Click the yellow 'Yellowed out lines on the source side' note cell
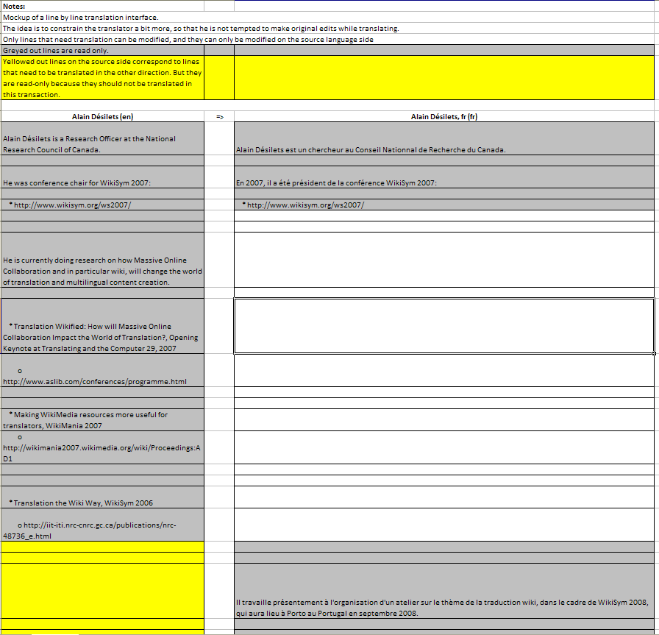Image resolution: width=659 pixels, height=635 pixels. coord(102,78)
